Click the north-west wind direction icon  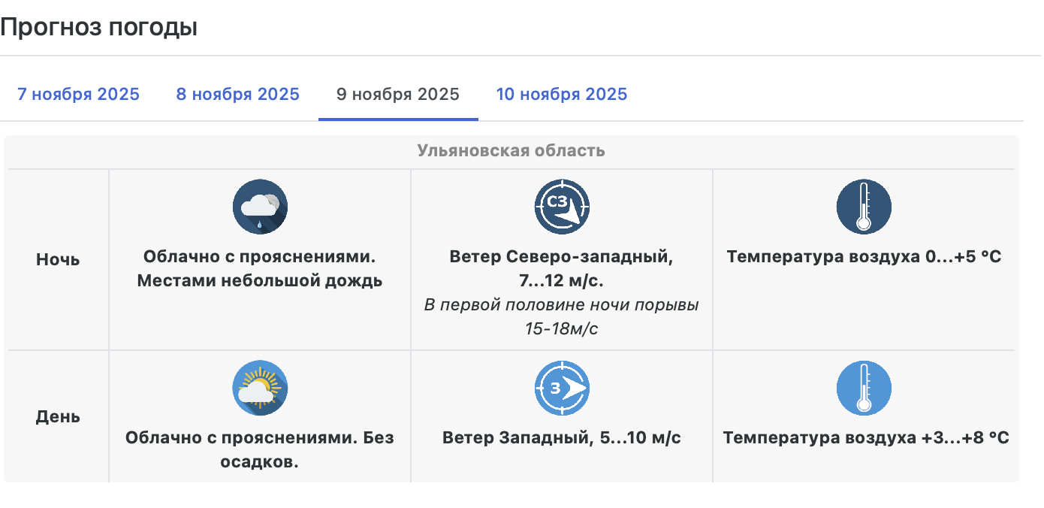coord(562,207)
